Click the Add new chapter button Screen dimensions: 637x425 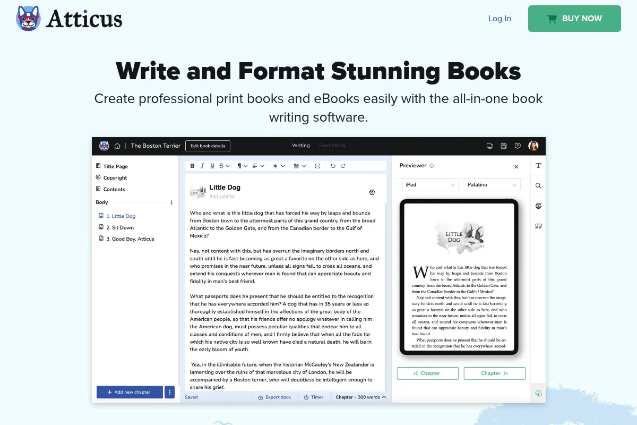(129, 392)
